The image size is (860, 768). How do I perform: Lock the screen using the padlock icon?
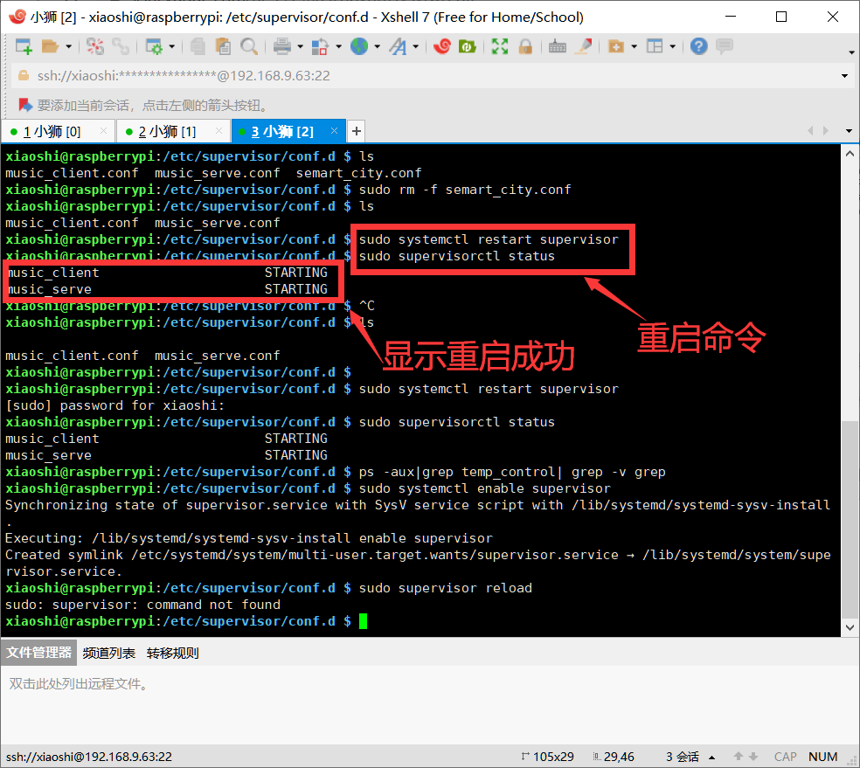point(526,45)
